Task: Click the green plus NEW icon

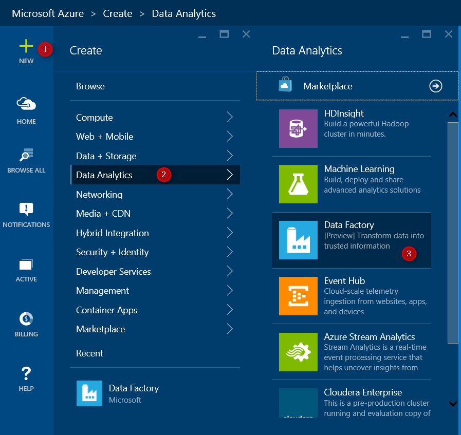Action: [x=26, y=46]
